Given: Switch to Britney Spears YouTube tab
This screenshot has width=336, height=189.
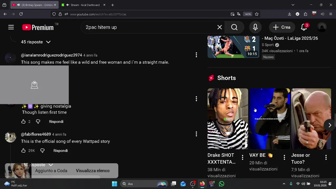Looking at the screenshot, I should 34,5.
